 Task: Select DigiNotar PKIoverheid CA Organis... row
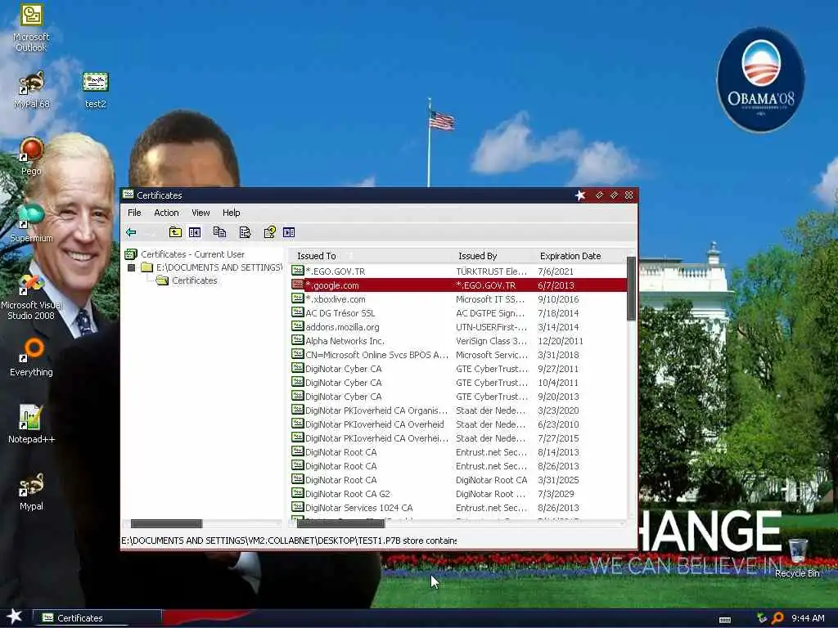(458, 410)
